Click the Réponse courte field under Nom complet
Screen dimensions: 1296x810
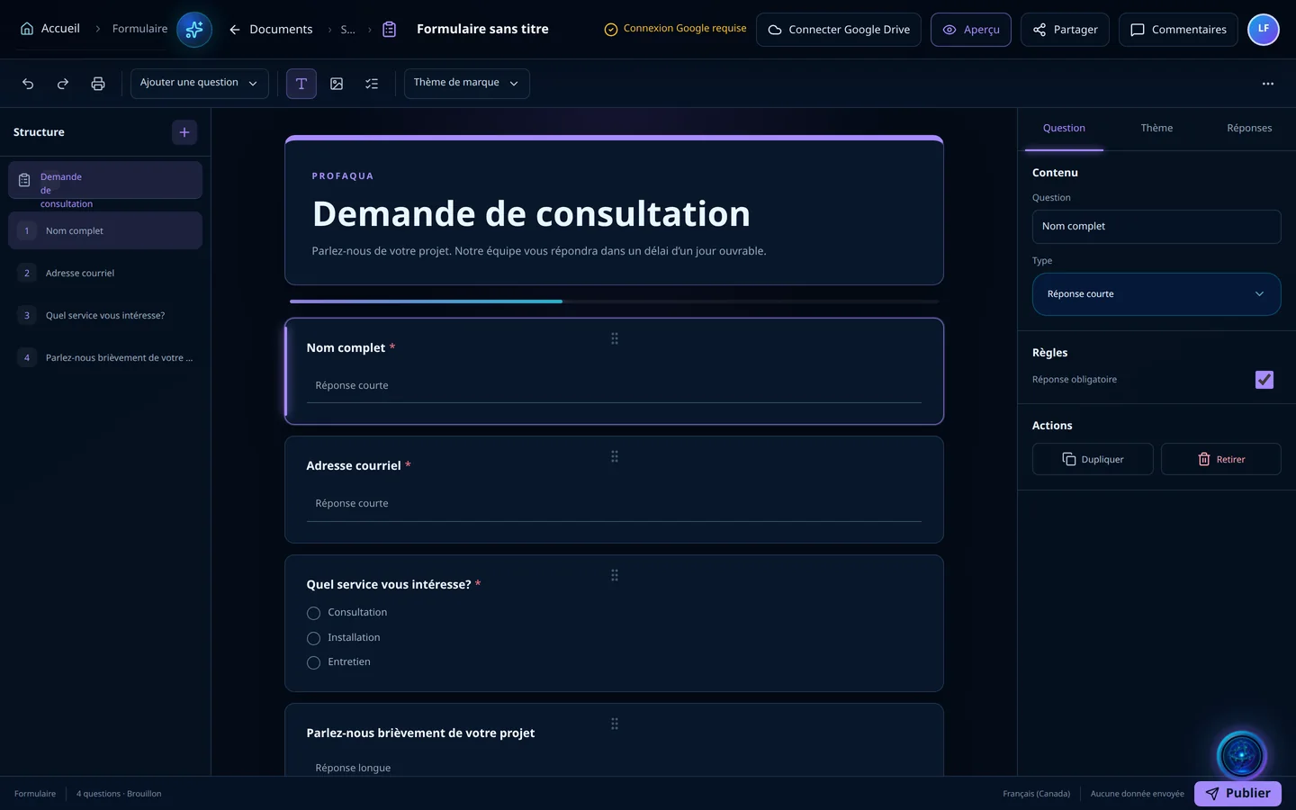[x=614, y=386]
